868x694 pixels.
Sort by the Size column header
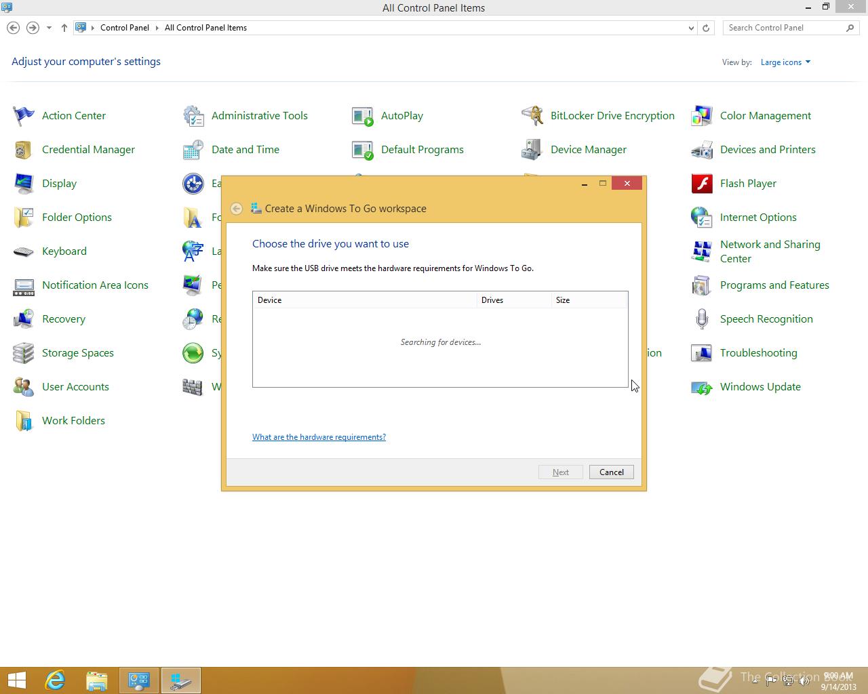(589, 300)
